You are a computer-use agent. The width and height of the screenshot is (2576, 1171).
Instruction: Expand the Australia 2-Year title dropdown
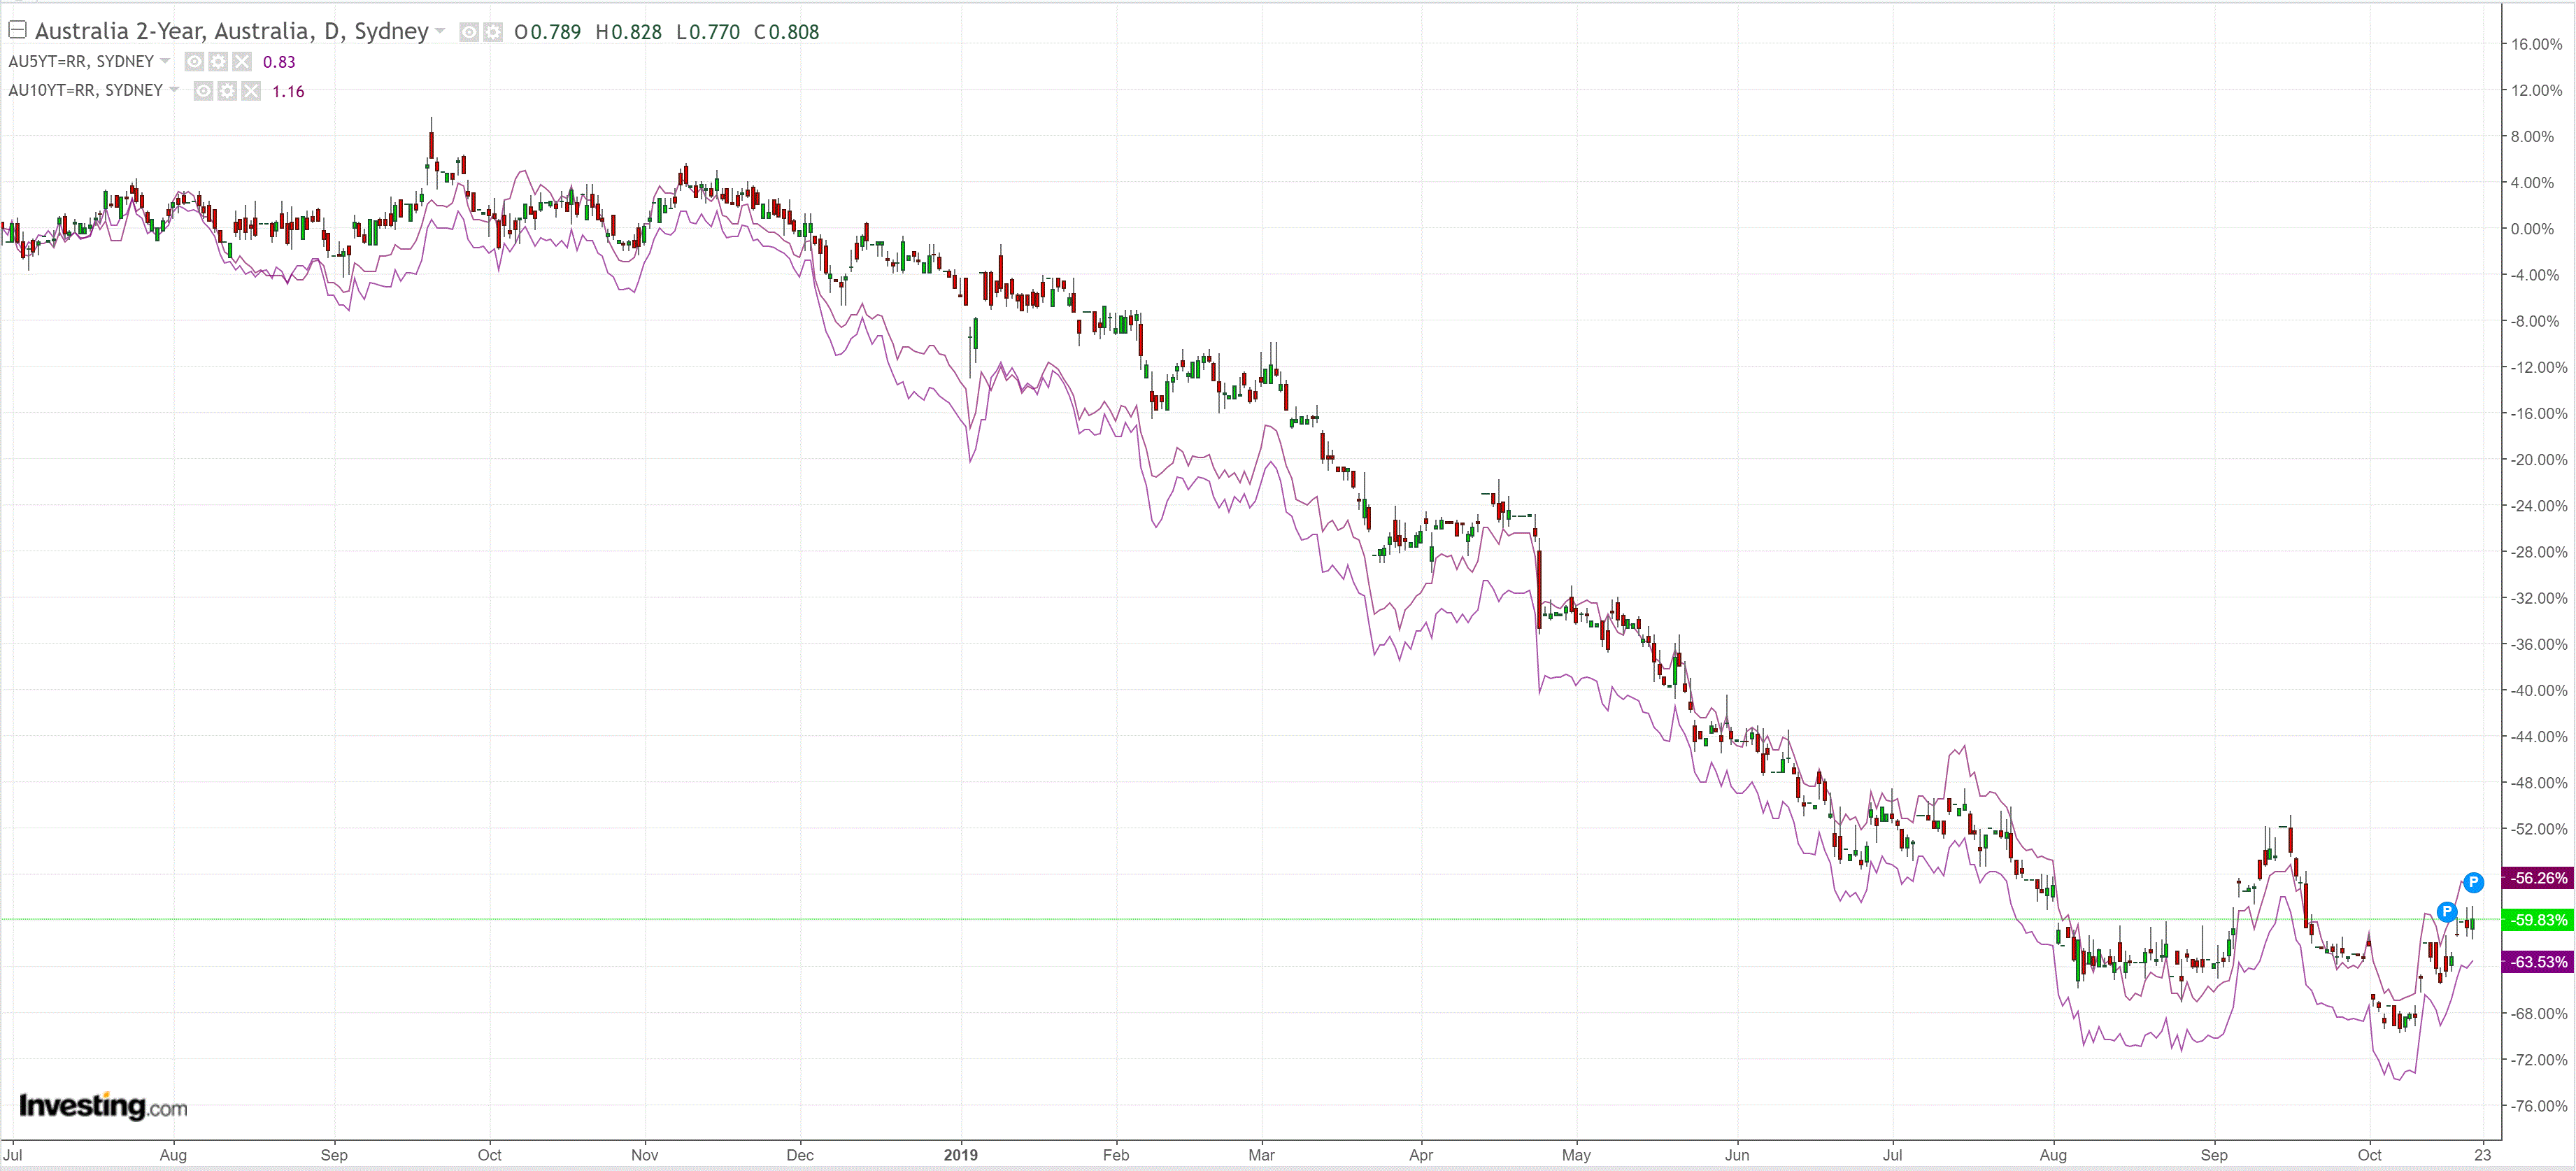click(440, 32)
